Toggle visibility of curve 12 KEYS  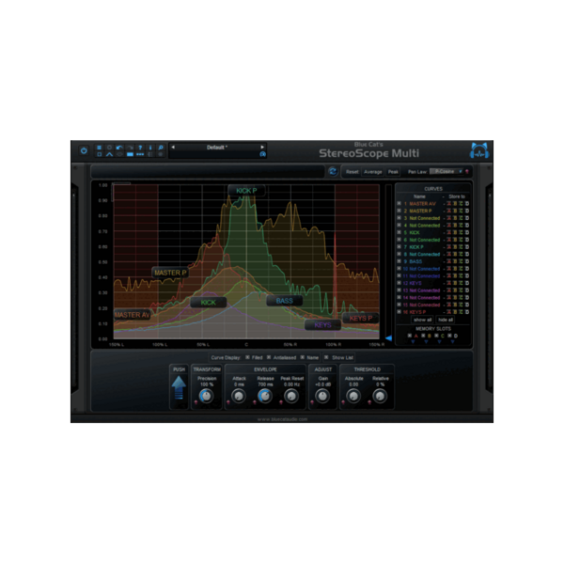(399, 283)
